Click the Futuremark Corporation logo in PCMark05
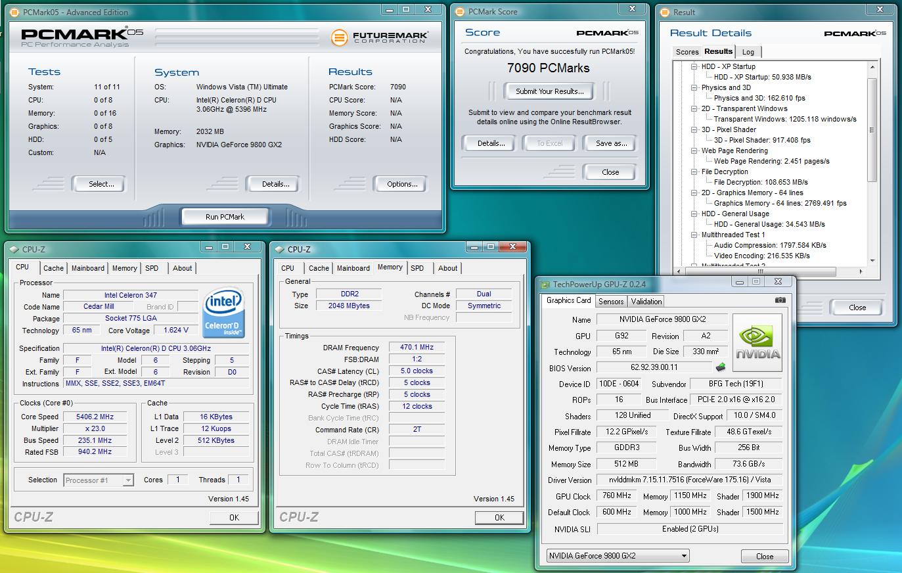The image size is (902, 573). pyautogui.click(x=380, y=37)
